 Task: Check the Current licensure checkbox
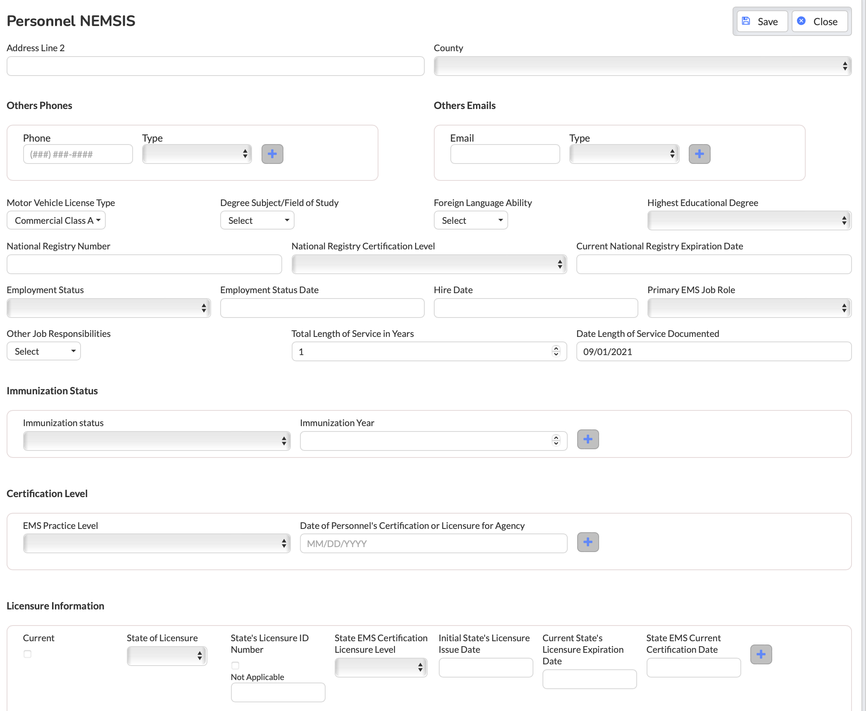(27, 654)
